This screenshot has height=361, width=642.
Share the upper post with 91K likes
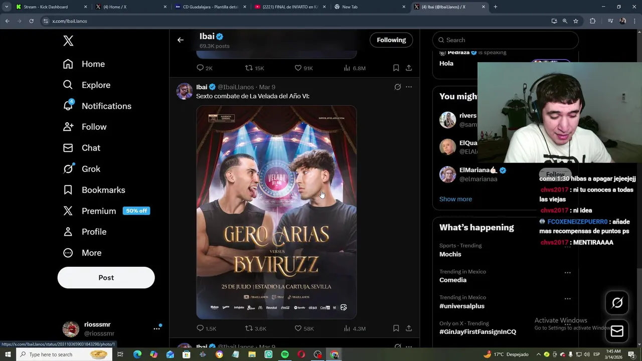[409, 68]
